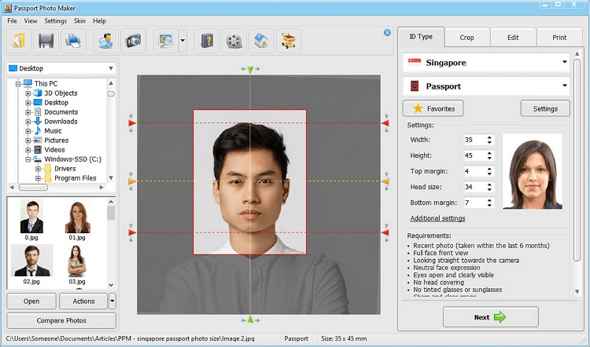Click the Singapore flag icon
This screenshot has width=590, height=347.
pyautogui.click(x=415, y=62)
